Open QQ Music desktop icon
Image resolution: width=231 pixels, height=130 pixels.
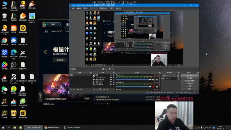(14, 90)
